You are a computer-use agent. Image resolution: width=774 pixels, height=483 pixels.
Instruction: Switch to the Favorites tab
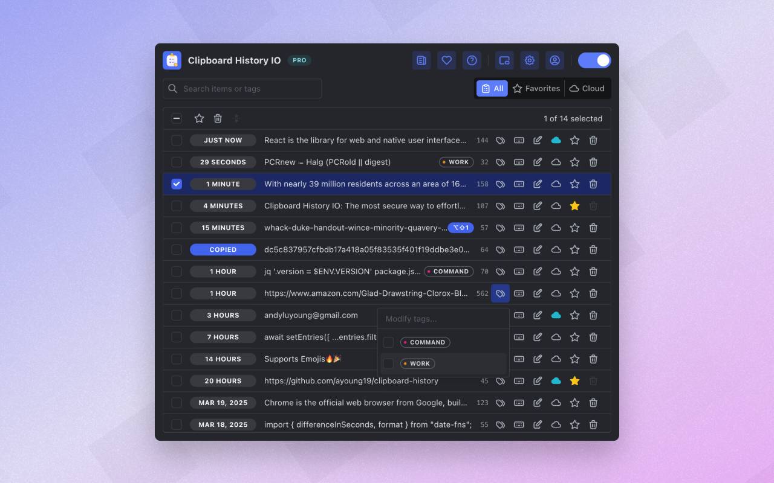point(536,88)
